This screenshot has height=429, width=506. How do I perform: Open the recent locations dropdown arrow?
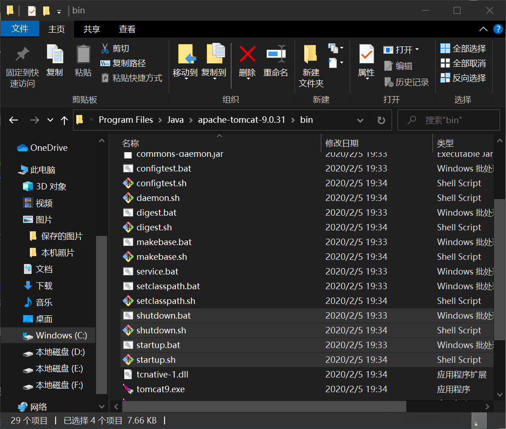pyautogui.click(x=50, y=120)
